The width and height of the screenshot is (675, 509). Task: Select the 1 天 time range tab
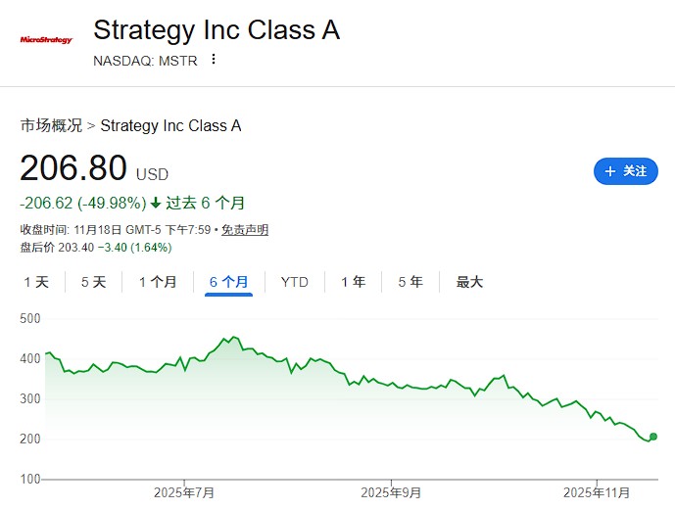[x=35, y=282]
